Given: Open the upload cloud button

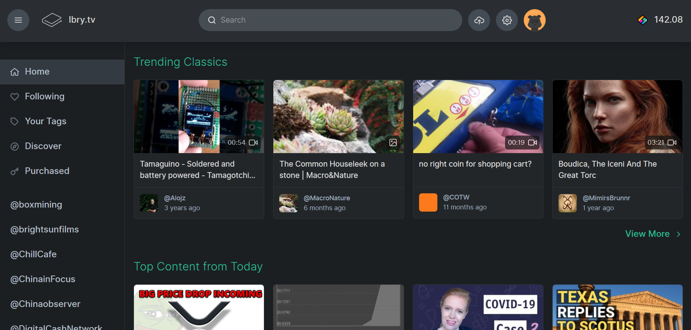Looking at the screenshot, I should tap(479, 20).
